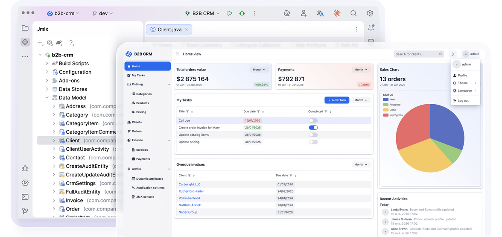Toggle completed switch for Update catalog items
Viewport: 502px width, 237px height.
[x=313, y=135]
